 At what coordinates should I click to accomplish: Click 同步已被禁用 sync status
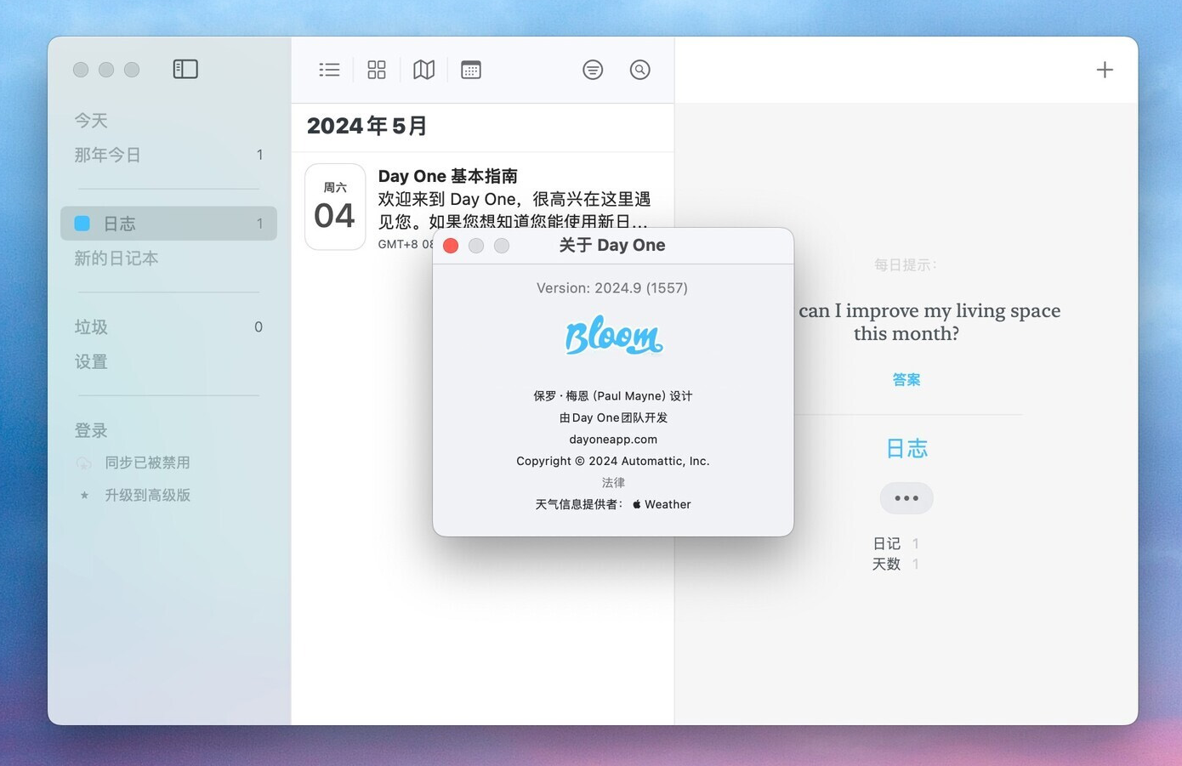147,463
